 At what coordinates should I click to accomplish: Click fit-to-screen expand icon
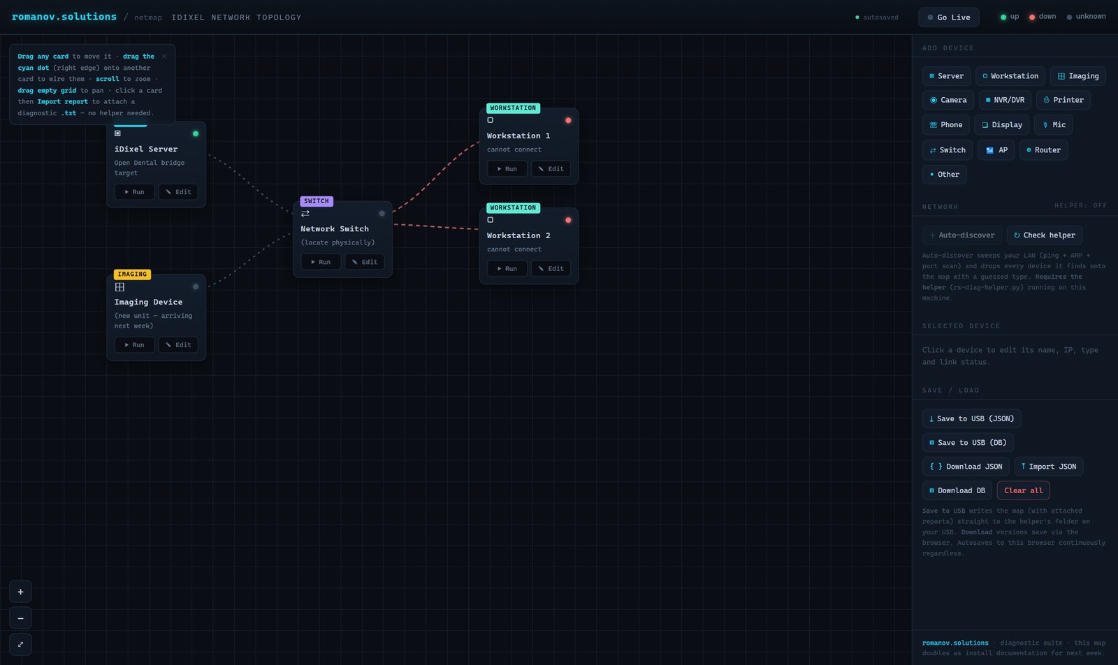[x=20, y=644]
